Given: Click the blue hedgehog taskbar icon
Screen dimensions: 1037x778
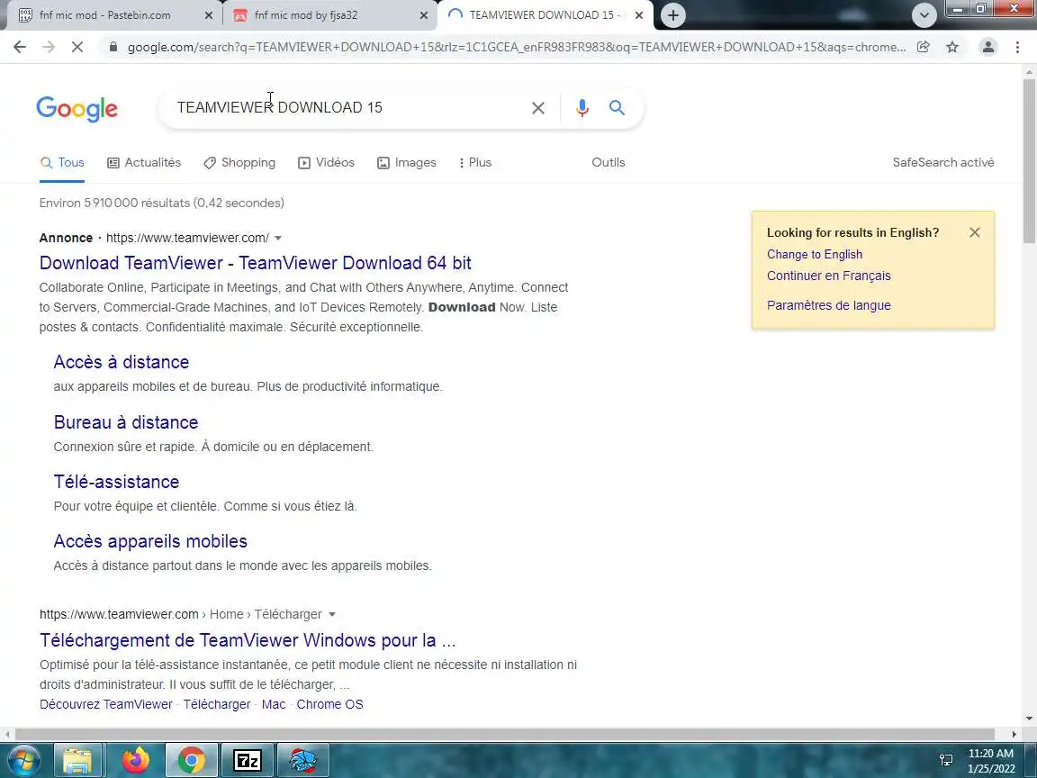Looking at the screenshot, I should click(302, 761).
